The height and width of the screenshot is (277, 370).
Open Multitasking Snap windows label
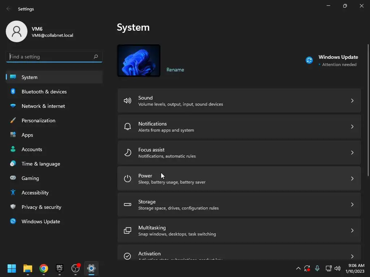tap(177, 234)
